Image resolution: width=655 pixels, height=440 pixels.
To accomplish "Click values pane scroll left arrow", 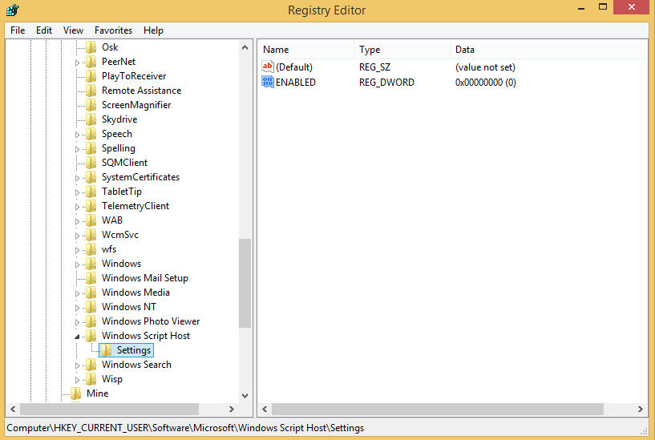I will point(265,409).
